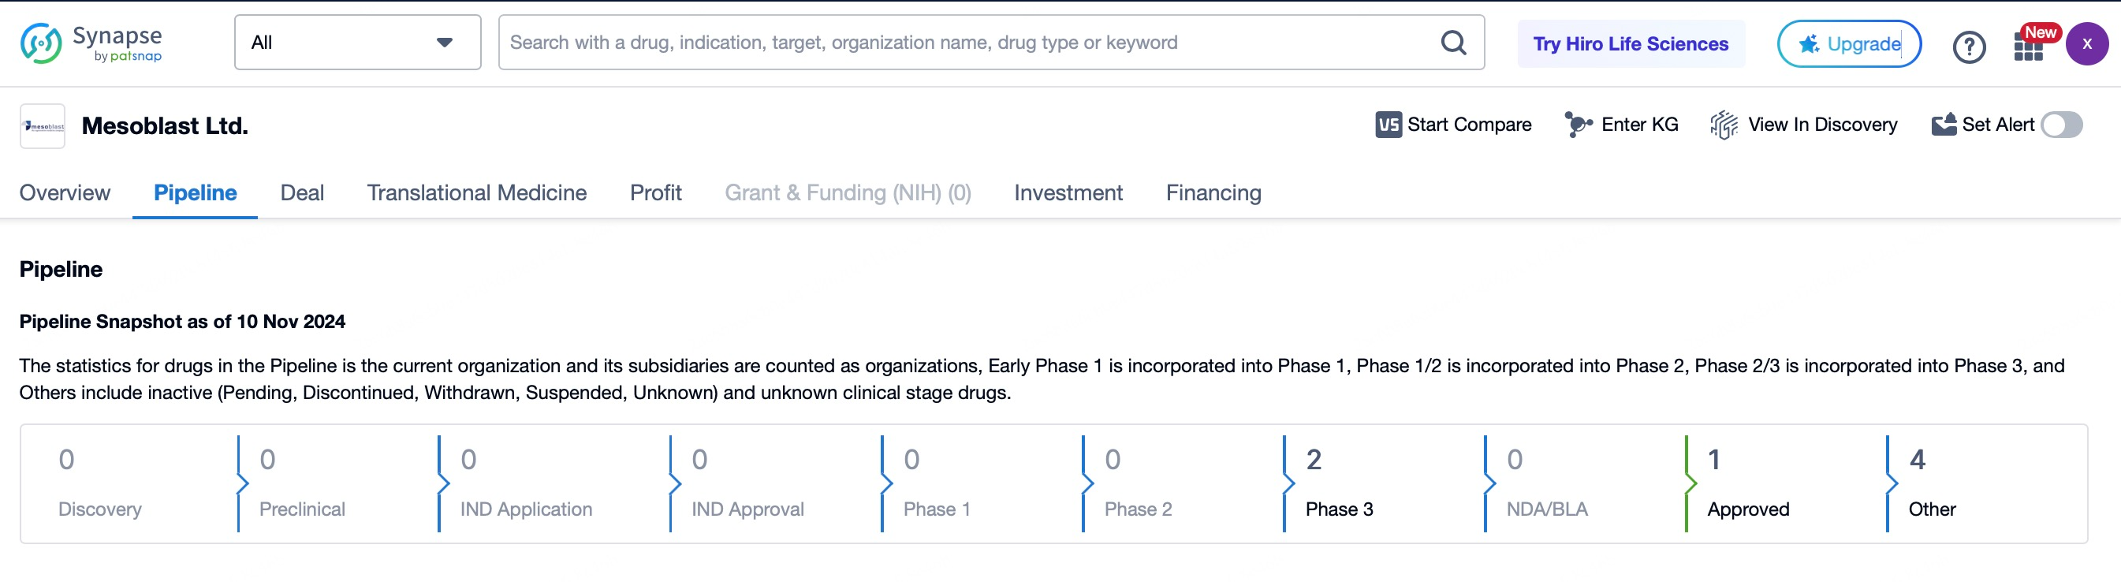
Task: Click the search magnifier icon
Action: click(1453, 43)
